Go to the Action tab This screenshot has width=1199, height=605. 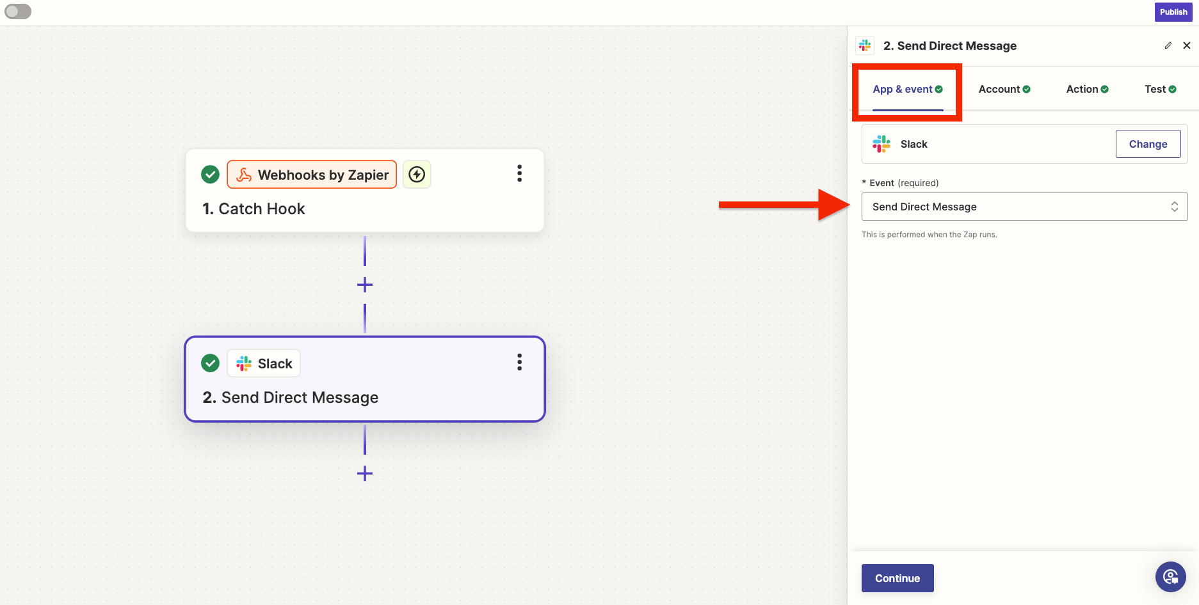pos(1086,90)
